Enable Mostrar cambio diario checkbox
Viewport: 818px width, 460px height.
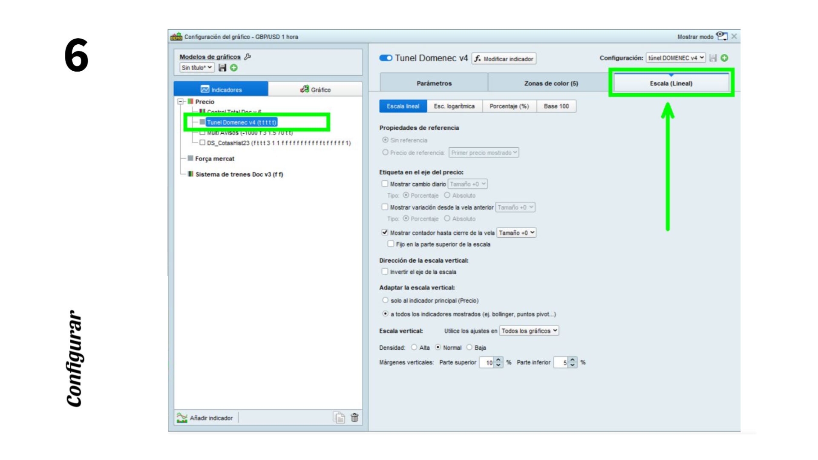coord(385,184)
